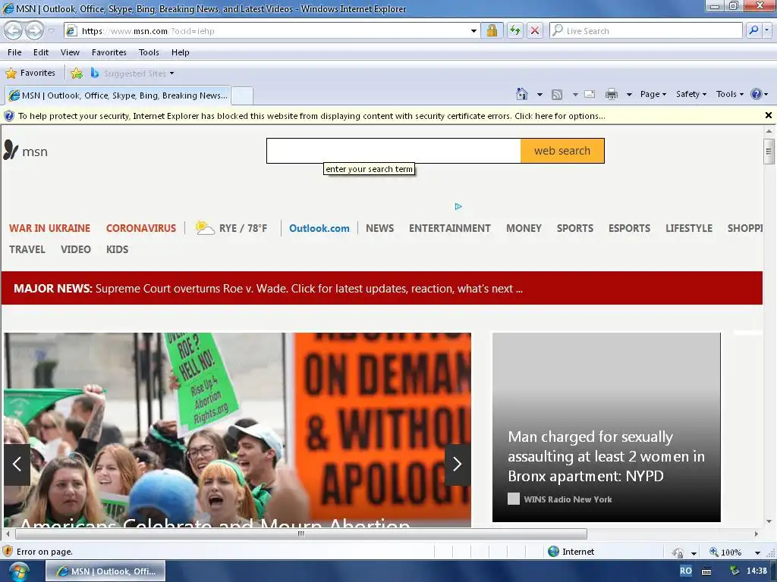Open the Favorites menu

[109, 52]
